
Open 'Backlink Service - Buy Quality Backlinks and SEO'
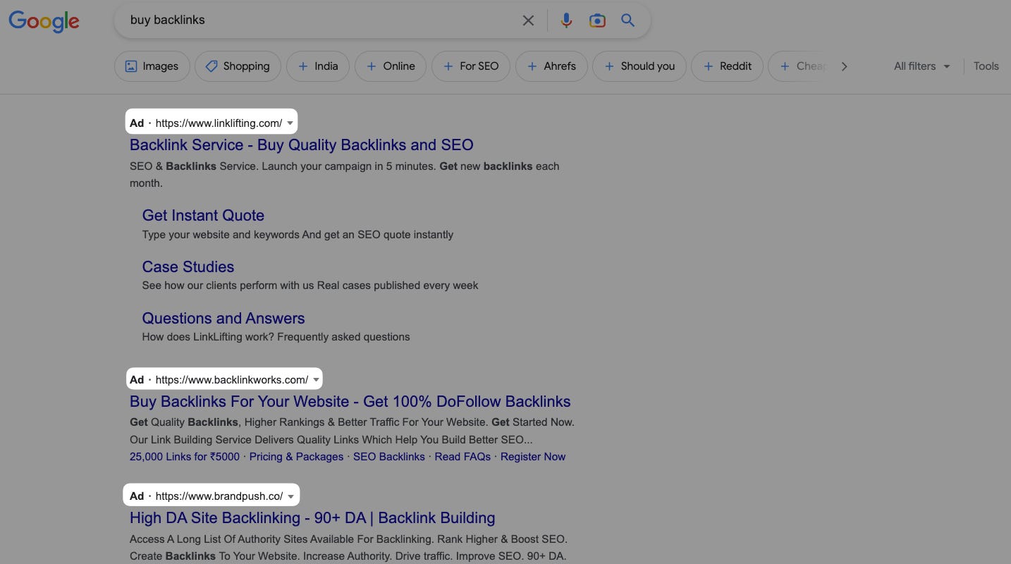(301, 145)
